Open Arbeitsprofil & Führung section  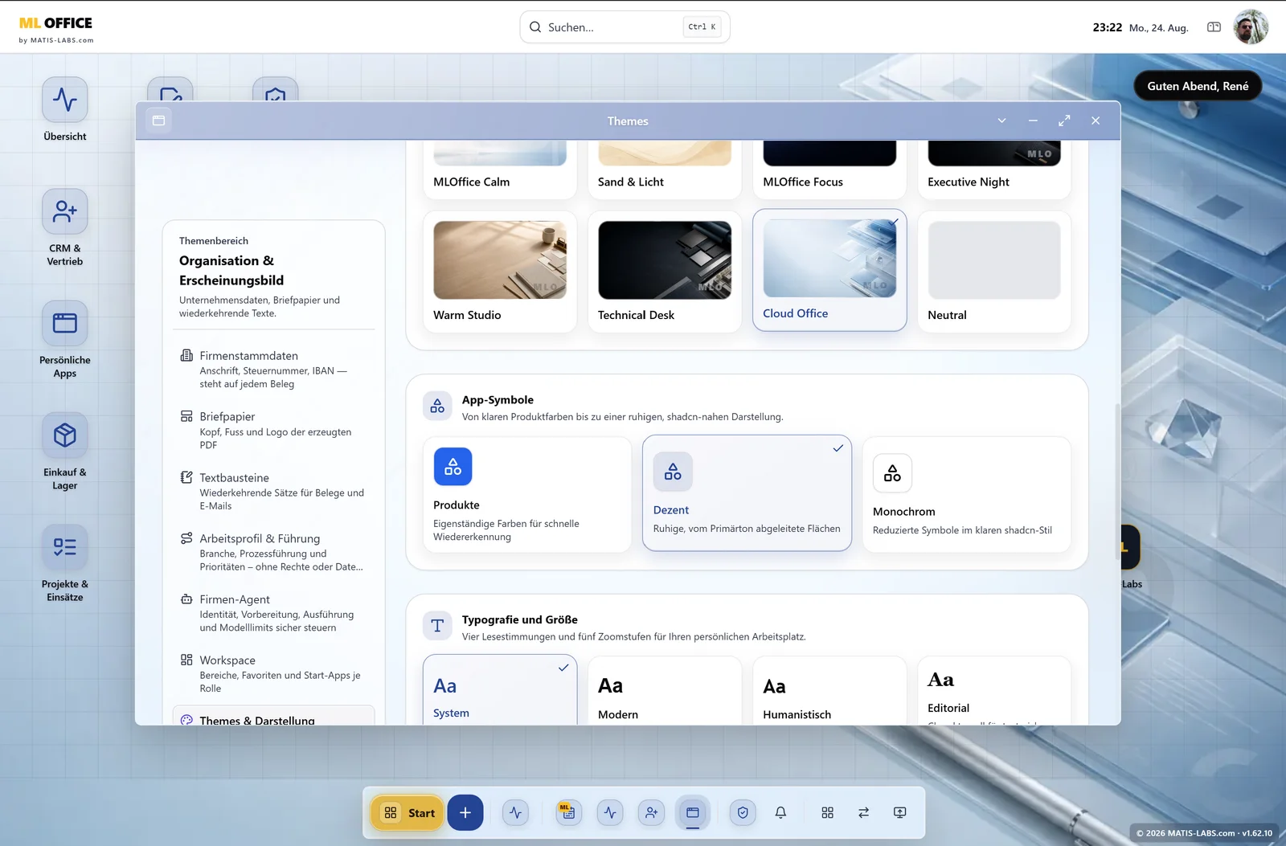point(273,552)
